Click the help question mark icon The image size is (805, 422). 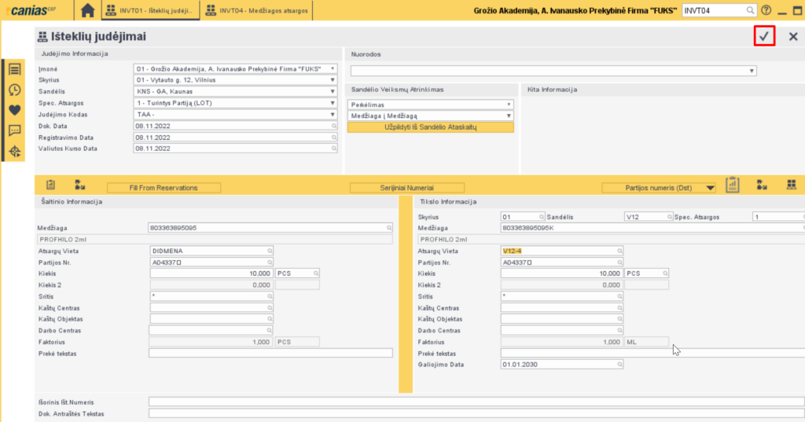[x=766, y=10]
